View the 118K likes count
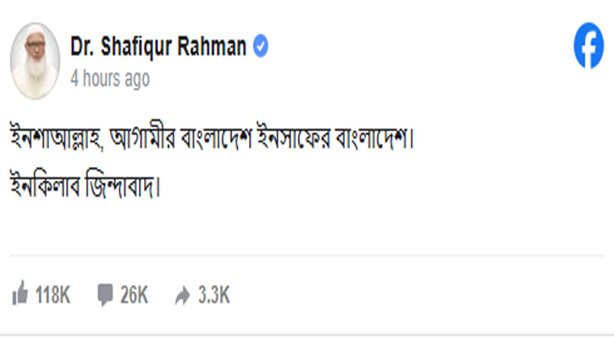The width and height of the screenshot is (614, 339). click(x=53, y=295)
